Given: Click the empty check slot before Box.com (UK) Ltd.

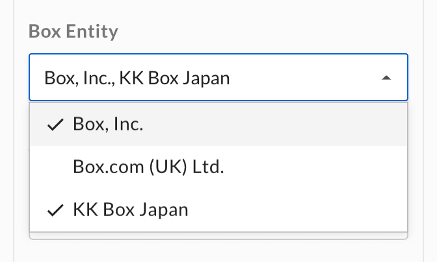Looking at the screenshot, I should [x=55, y=167].
